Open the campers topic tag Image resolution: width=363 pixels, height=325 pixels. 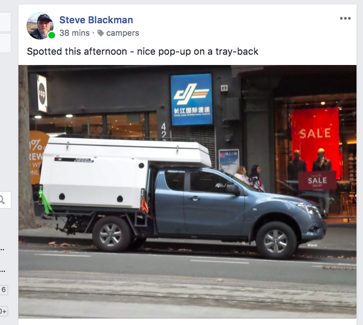pyautogui.click(x=123, y=33)
